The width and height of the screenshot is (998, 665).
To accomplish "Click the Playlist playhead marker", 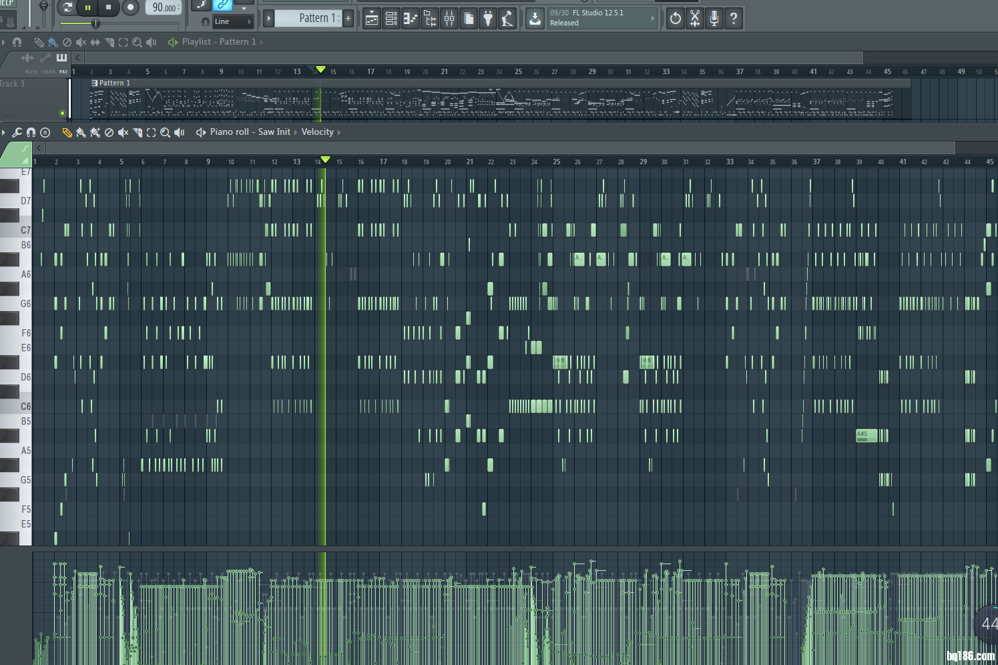I will tap(321, 69).
